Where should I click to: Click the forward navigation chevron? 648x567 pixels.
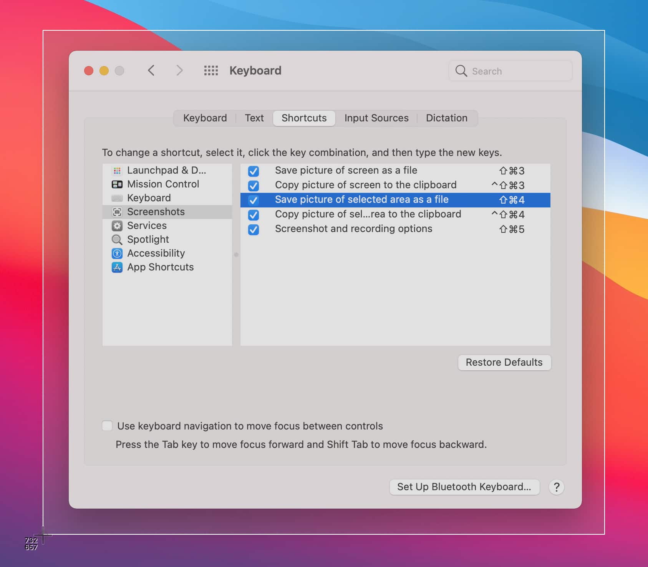point(179,70)
